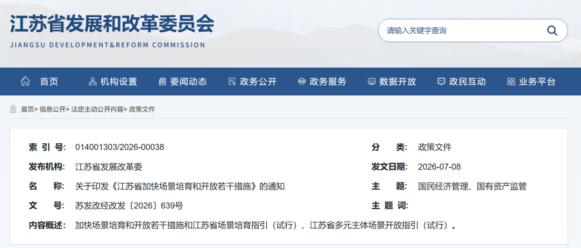This screenshot has height=248, width=581.
Task: Click category value 政策文件 in info table
Action: (x=435, y=147)
